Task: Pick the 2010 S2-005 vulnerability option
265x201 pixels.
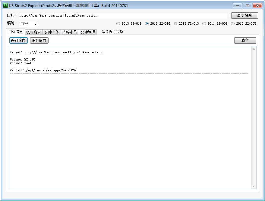Action: pos(244,23)
